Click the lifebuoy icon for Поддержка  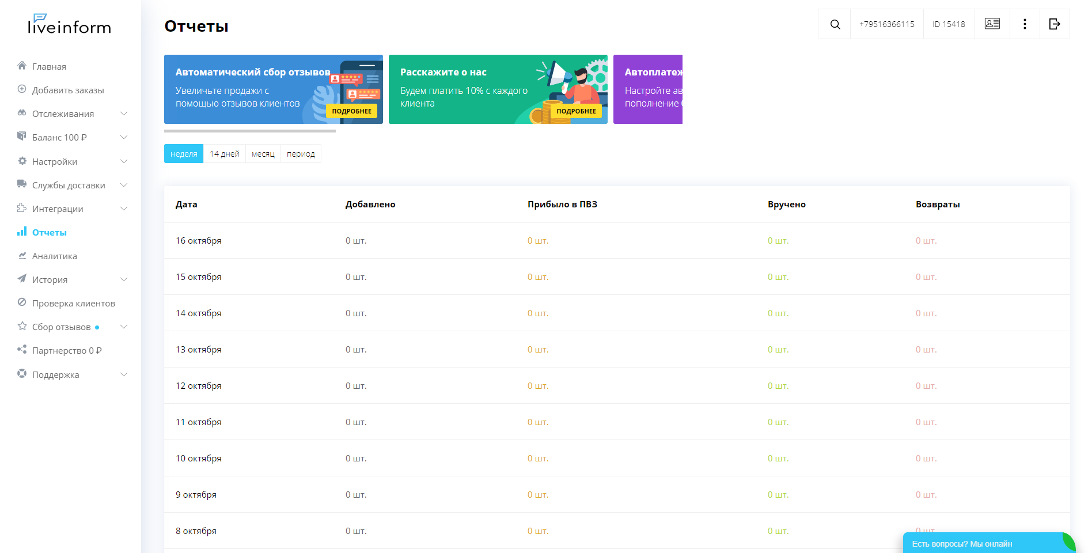point(22,374)
